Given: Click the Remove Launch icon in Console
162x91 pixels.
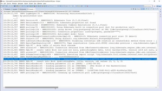Looking at the screenshot, I should (x=133, y=9).
